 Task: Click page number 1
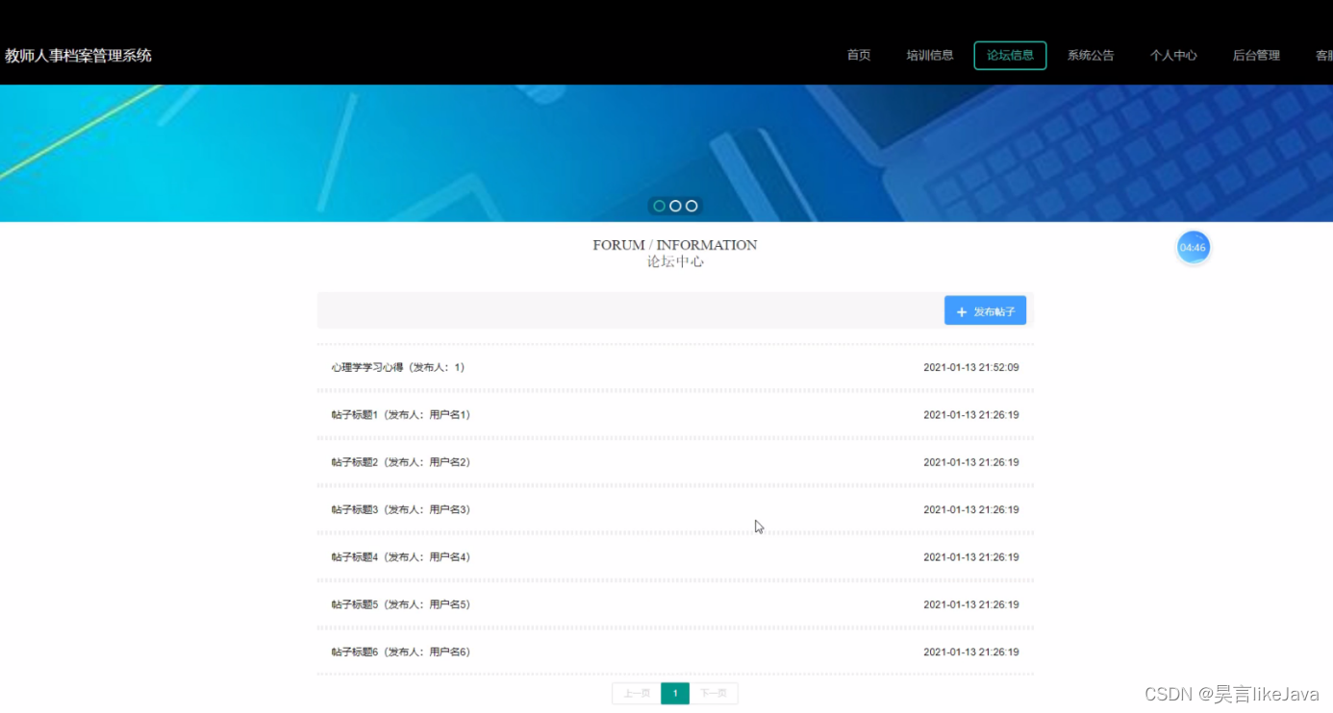[675, 693]
